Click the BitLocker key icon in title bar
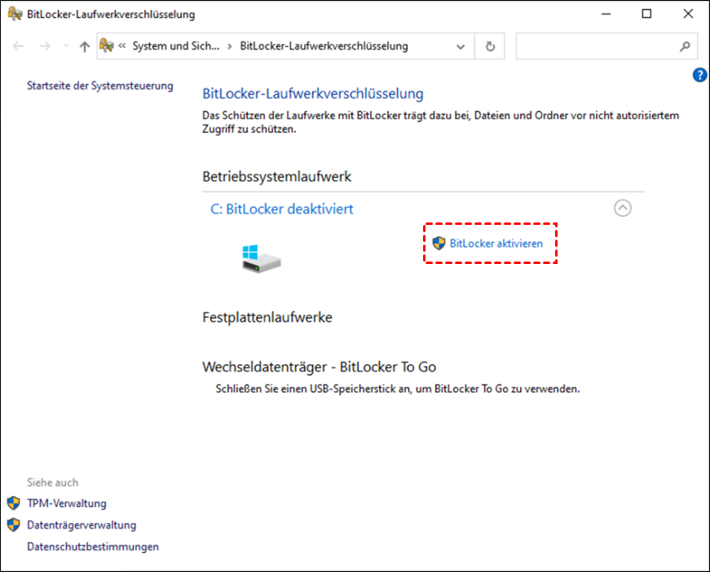Screen dimensions: 710x572 click(x=15, y=14)
